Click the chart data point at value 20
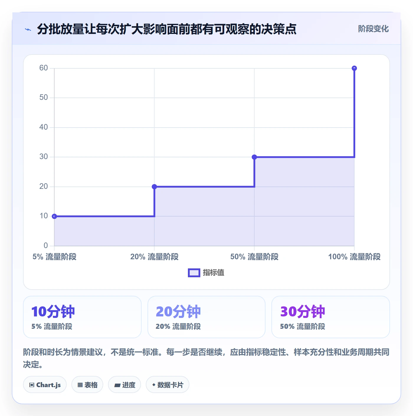 point(154,186)
